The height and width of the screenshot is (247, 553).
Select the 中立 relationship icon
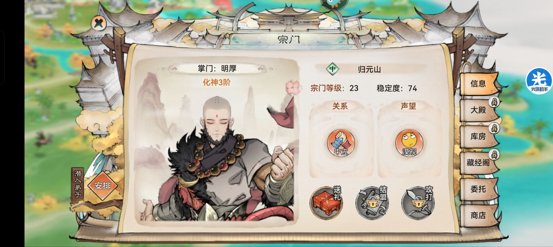coord(341,143)
